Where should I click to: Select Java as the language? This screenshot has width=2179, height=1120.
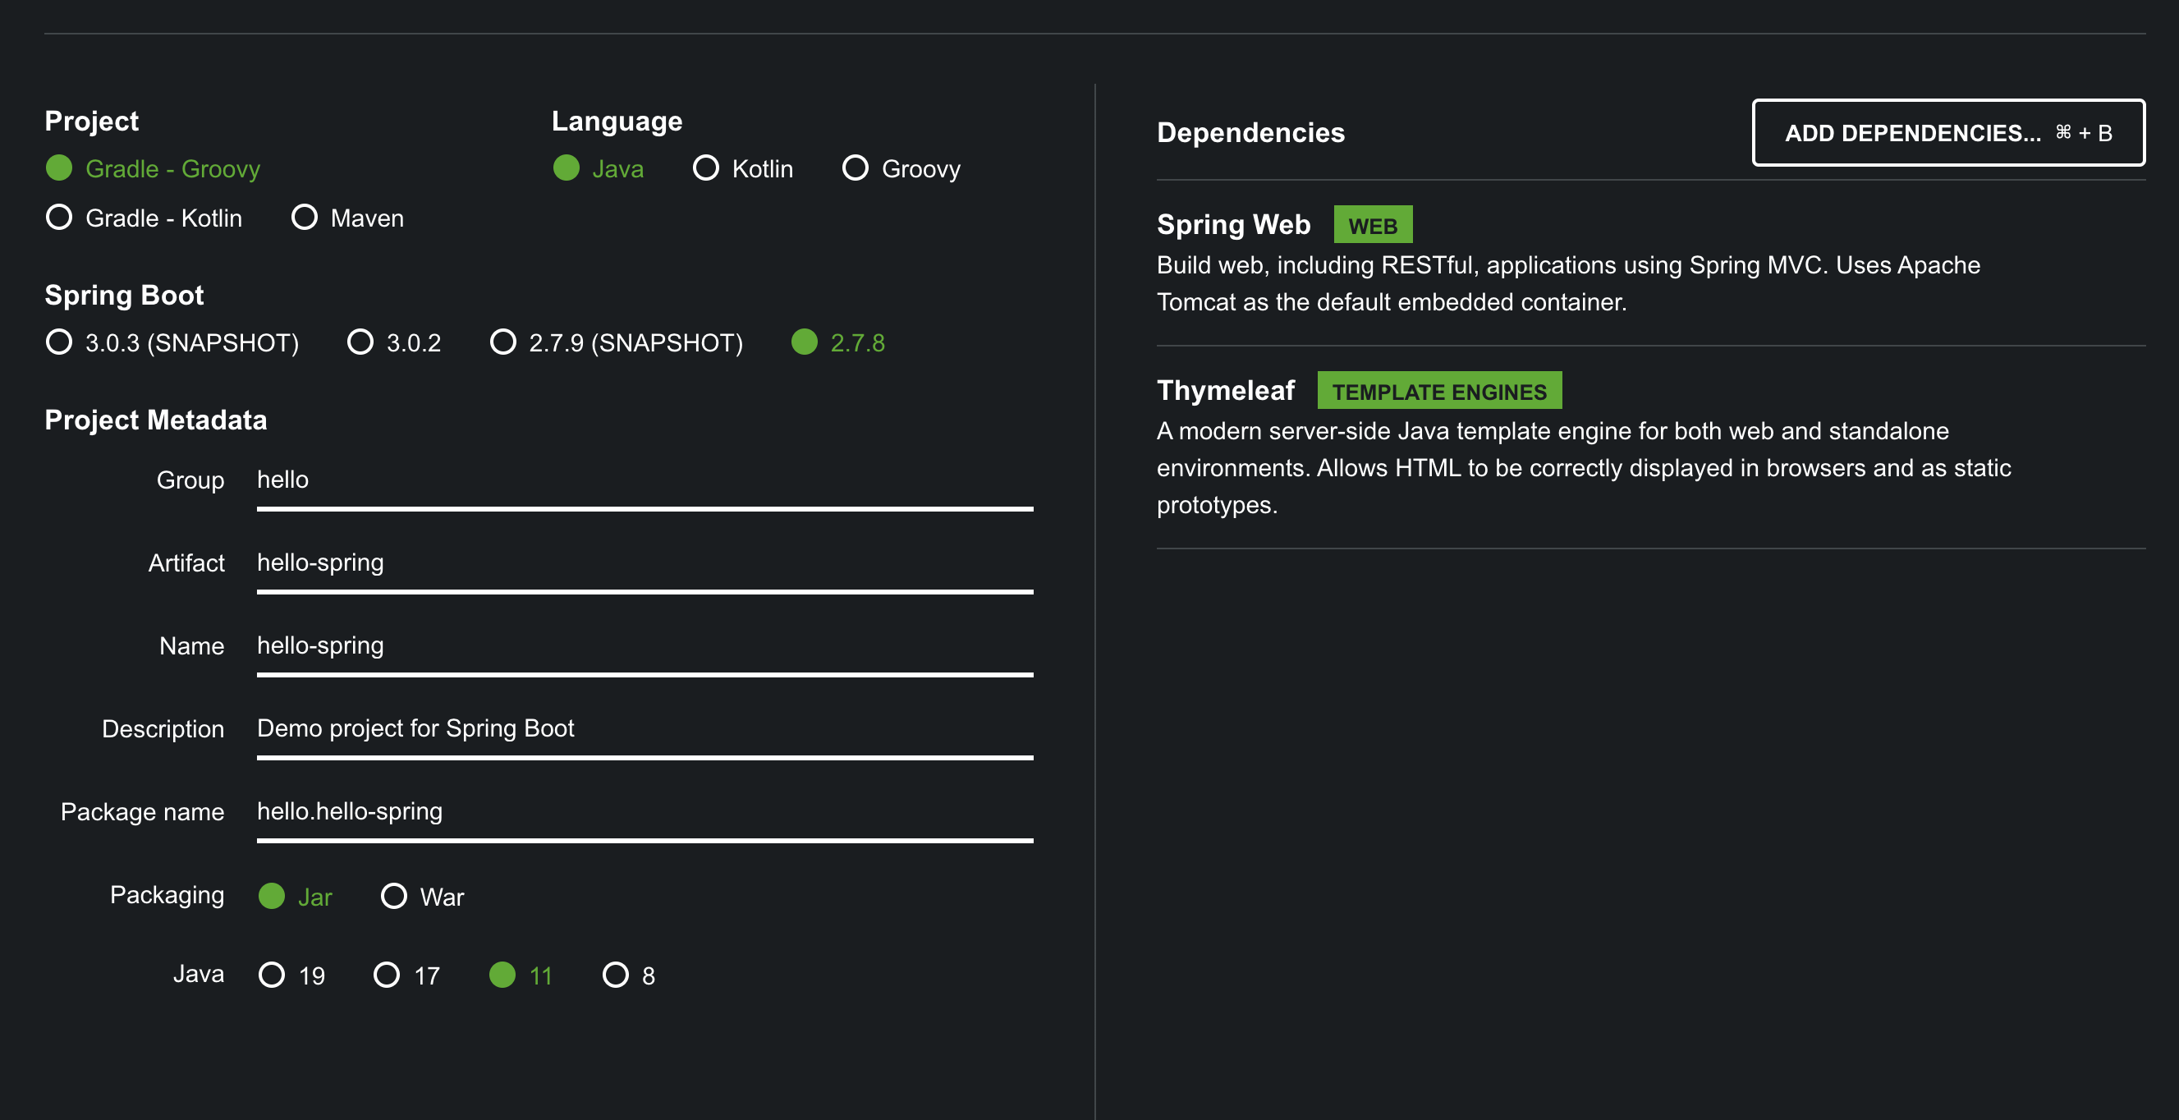pos(598,168)
